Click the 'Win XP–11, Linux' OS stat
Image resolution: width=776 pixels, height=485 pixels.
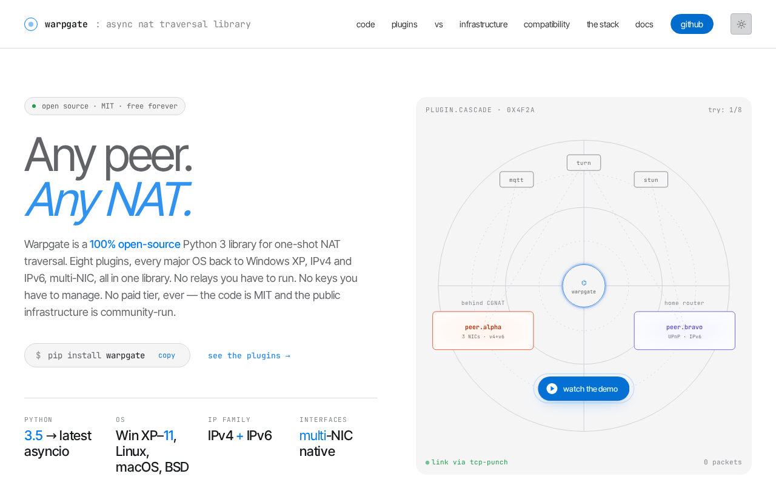(153, 451)
